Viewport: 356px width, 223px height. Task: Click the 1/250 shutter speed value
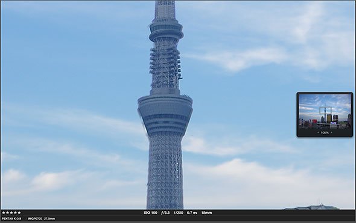[179, 213]
